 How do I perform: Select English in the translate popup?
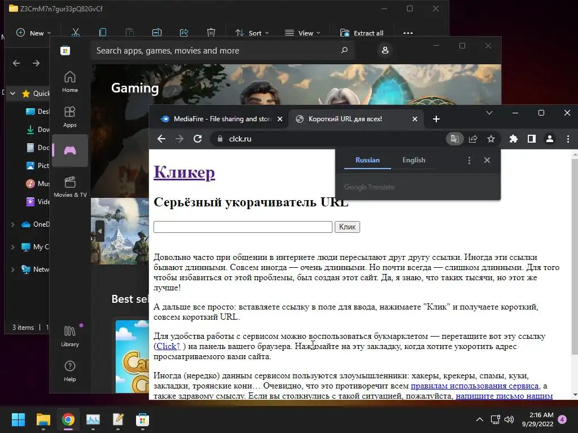click(414, 160)
